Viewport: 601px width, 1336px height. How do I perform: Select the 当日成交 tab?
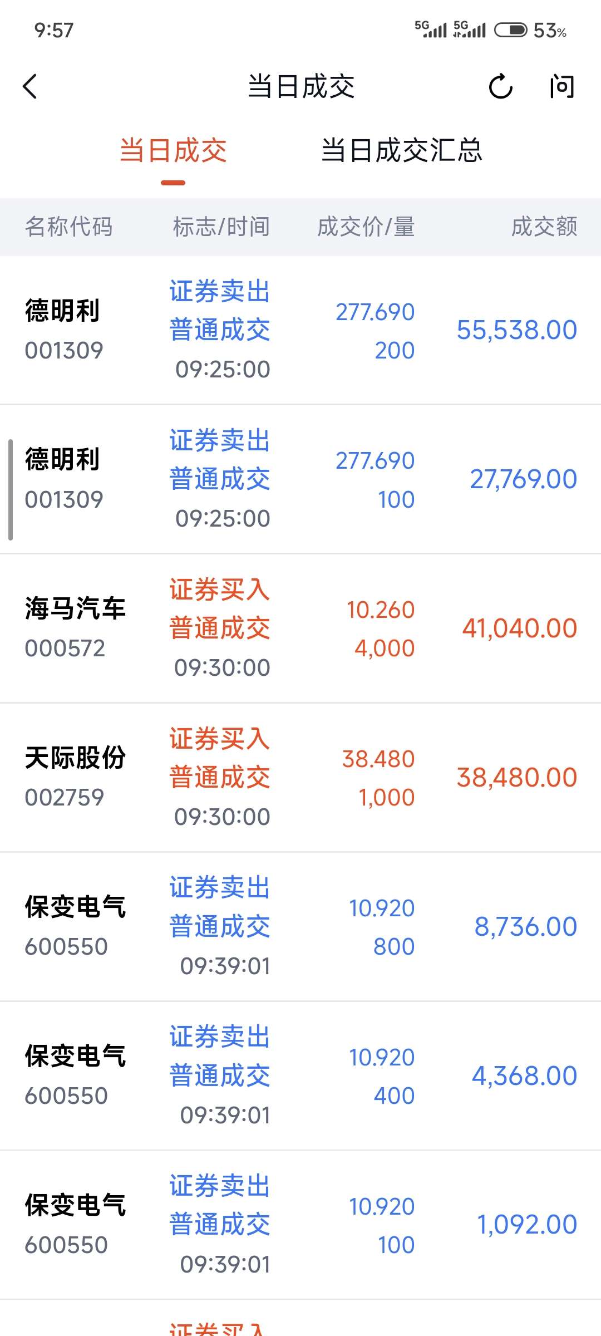click(x=173, y=151)
